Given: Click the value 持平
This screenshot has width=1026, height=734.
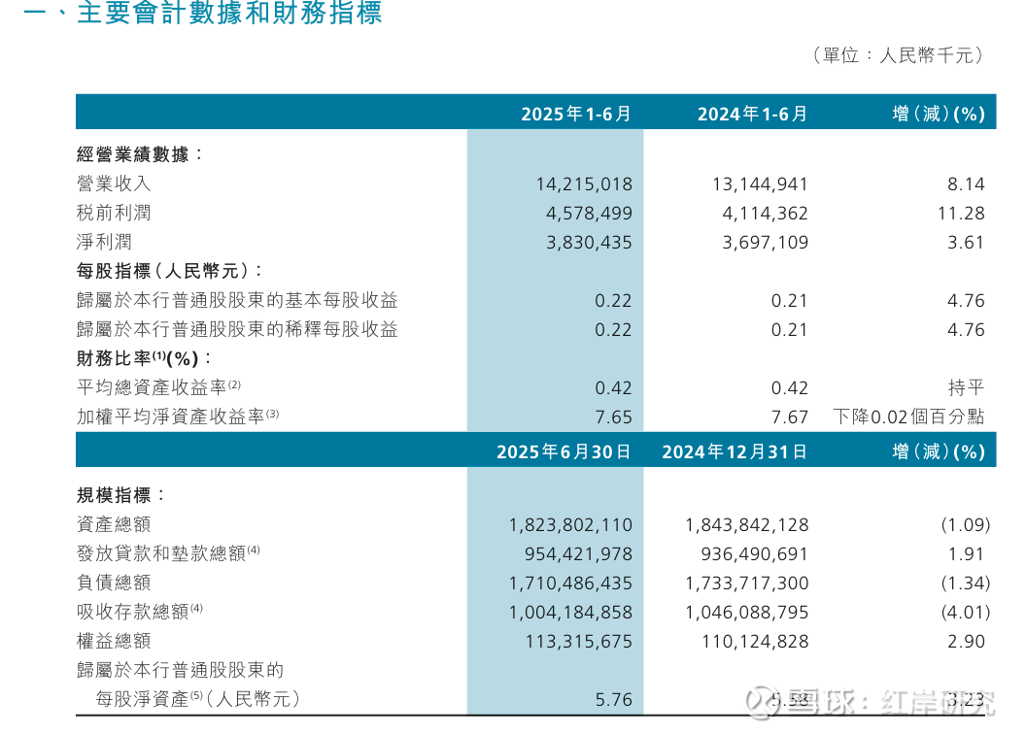Looking at the screenshot, I should 966,387.
